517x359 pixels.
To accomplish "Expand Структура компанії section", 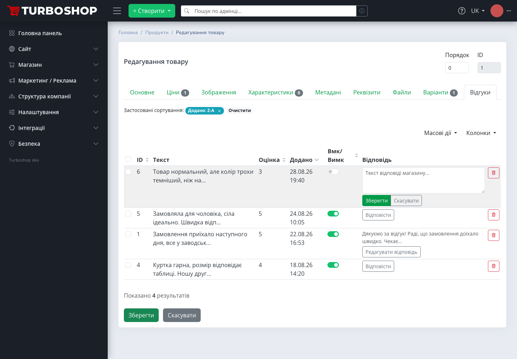I will tap(96, 96).
